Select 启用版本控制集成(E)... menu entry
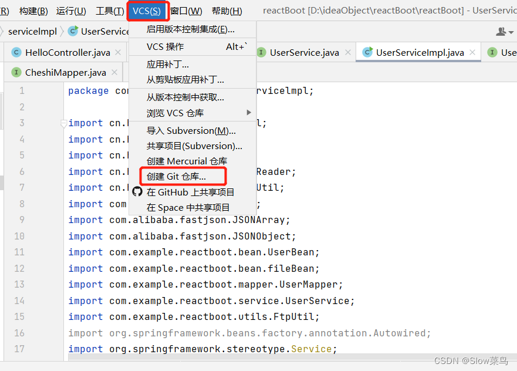The height and width of the screenshot is (371, 517). (192, 30)
